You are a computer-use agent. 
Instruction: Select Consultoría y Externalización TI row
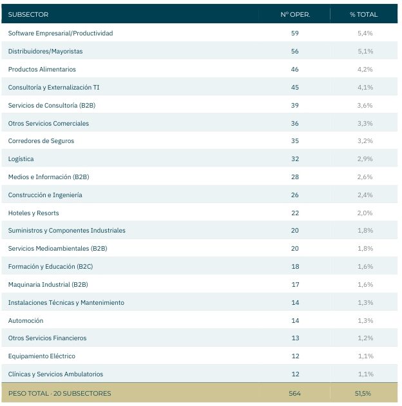tap(199, 87)
